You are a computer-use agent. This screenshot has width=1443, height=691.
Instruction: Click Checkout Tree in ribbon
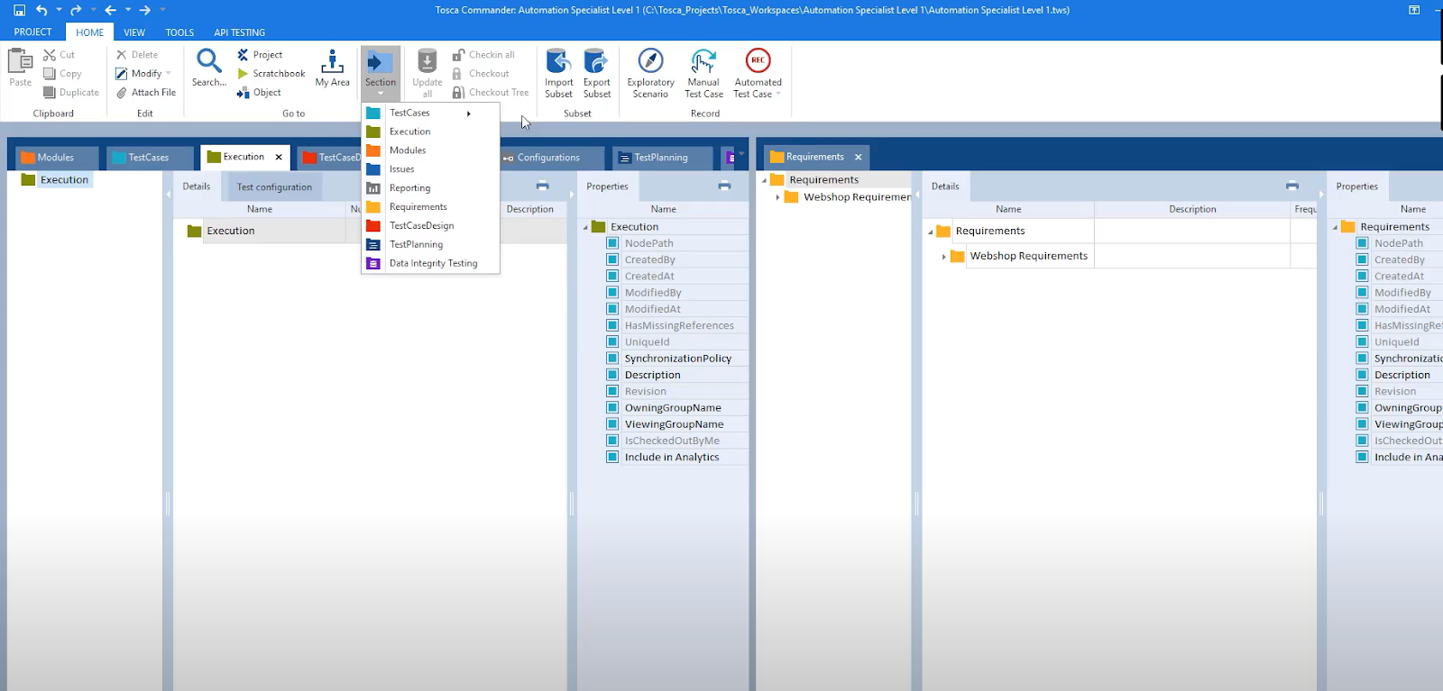tap(490, 93)
